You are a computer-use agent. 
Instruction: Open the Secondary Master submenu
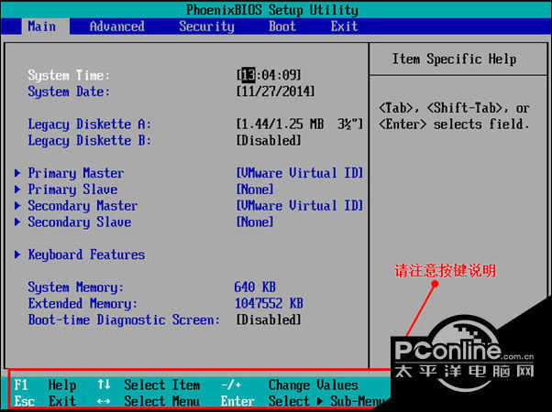[83, 206]
